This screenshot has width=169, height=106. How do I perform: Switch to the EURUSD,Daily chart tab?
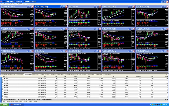tap(12, 75)
